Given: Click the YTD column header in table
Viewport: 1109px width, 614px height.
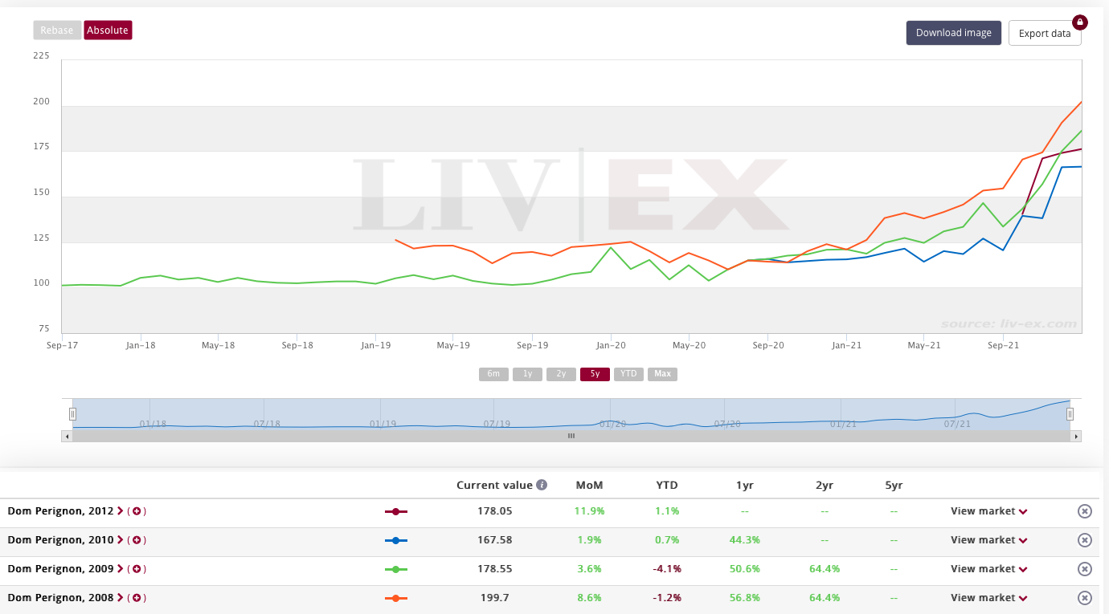Looking at the screenshot, I should [665, 486].
